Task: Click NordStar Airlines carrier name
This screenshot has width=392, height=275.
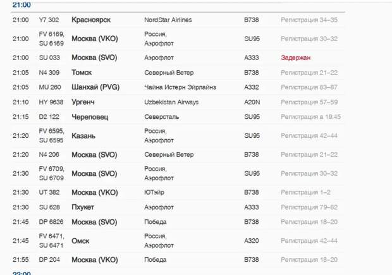Action: point(168,20)
